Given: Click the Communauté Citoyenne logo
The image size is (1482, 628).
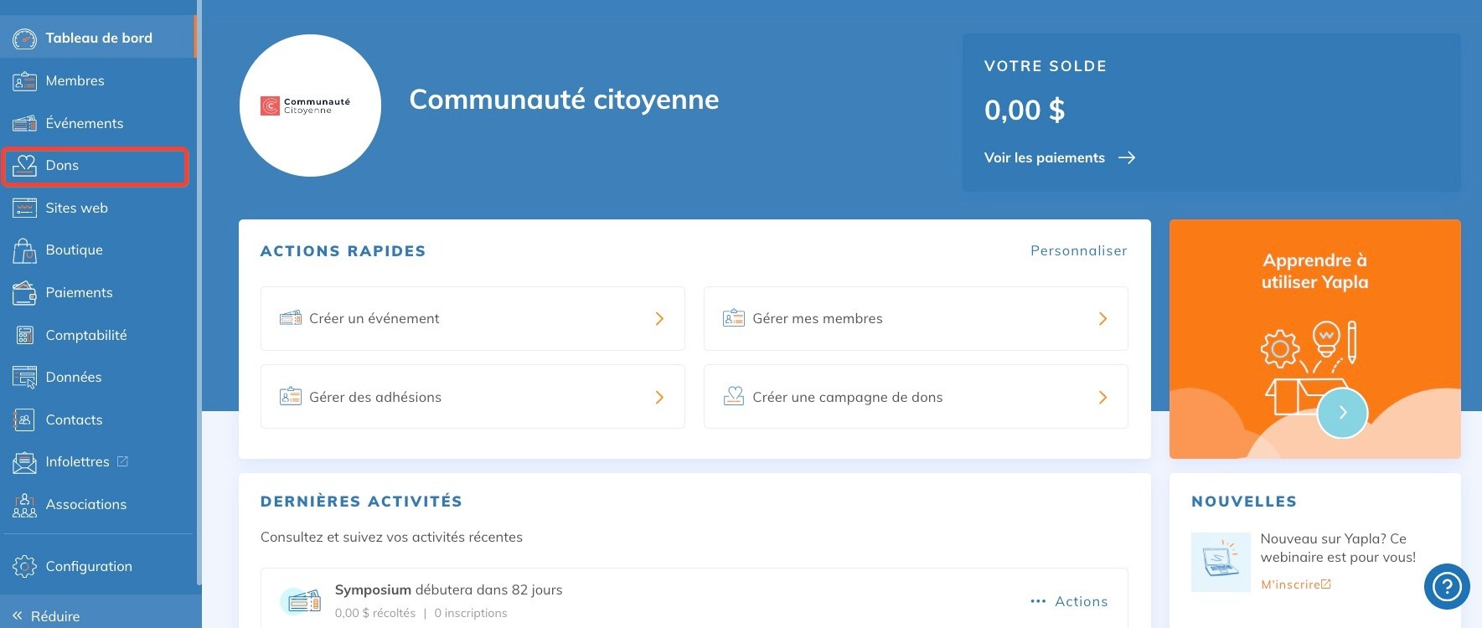Looking at the screenshot, I should (x=310, y=106).
